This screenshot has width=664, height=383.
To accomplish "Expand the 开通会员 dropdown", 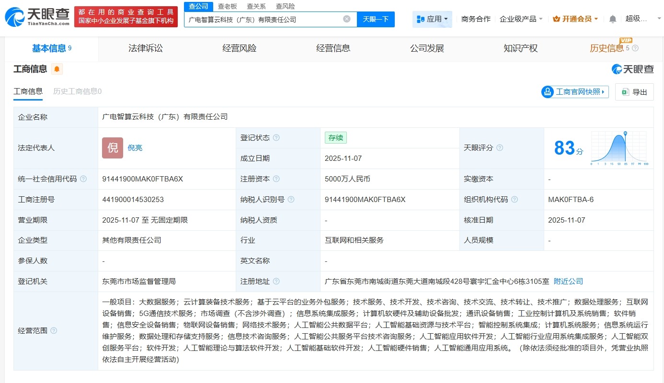I will tap(575, 19).
